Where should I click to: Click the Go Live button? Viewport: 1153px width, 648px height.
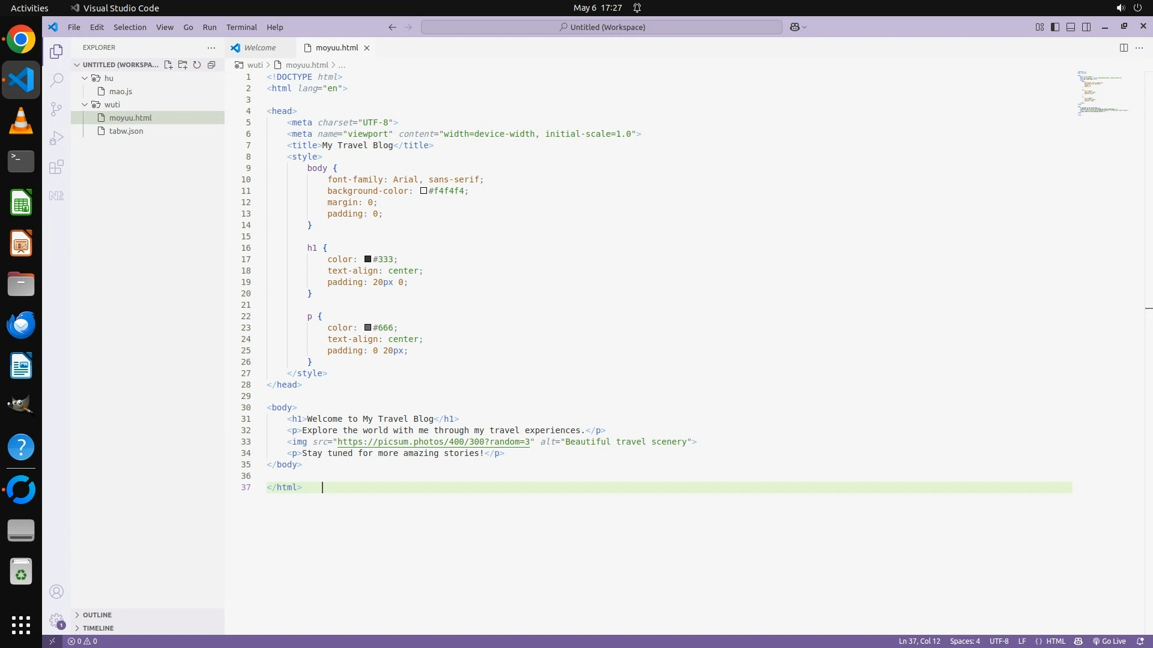tap(1109, 641)
